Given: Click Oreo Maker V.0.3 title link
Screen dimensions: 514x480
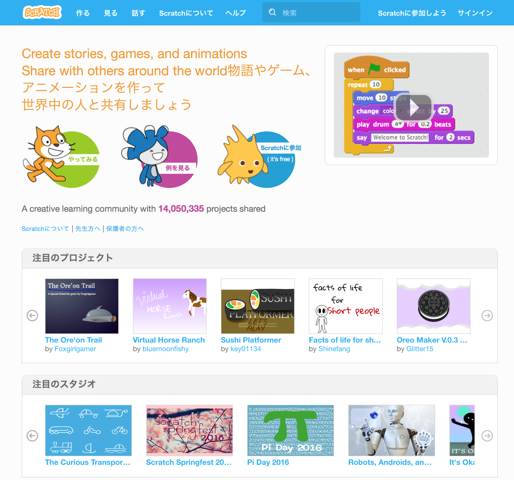Looking at the screenshot, I should pos(432,340).
